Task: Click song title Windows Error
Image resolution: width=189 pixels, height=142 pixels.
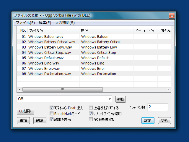Action: coord(93,68)
